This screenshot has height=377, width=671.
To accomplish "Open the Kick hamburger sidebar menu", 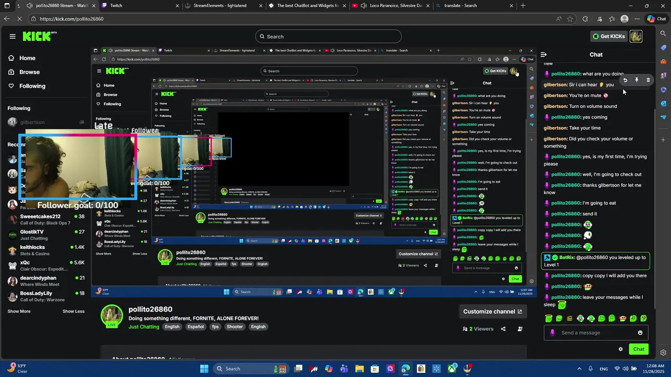I will tap(13, 36).
